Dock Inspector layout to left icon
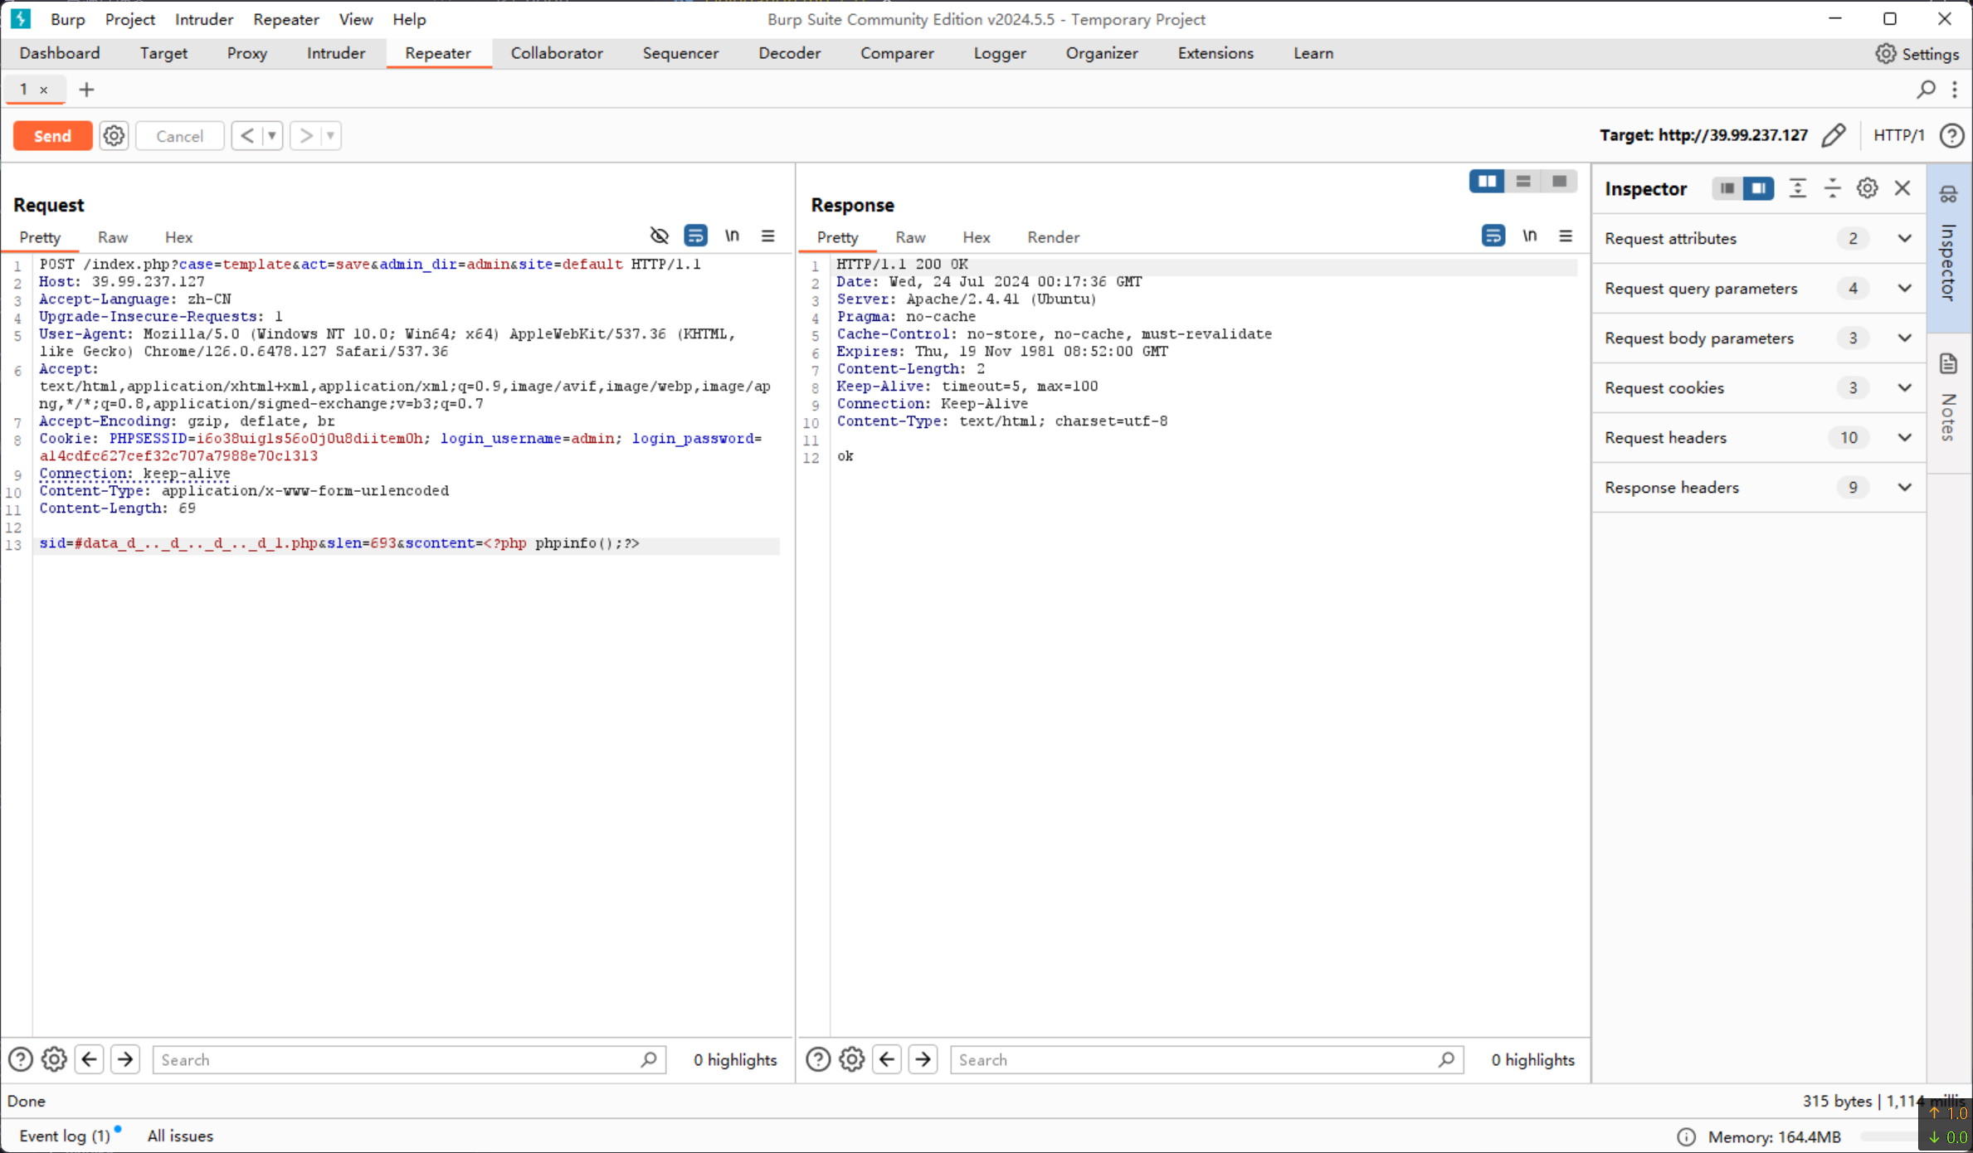Viewport: 1973px width, 1153px height. tap(1727, 188)
